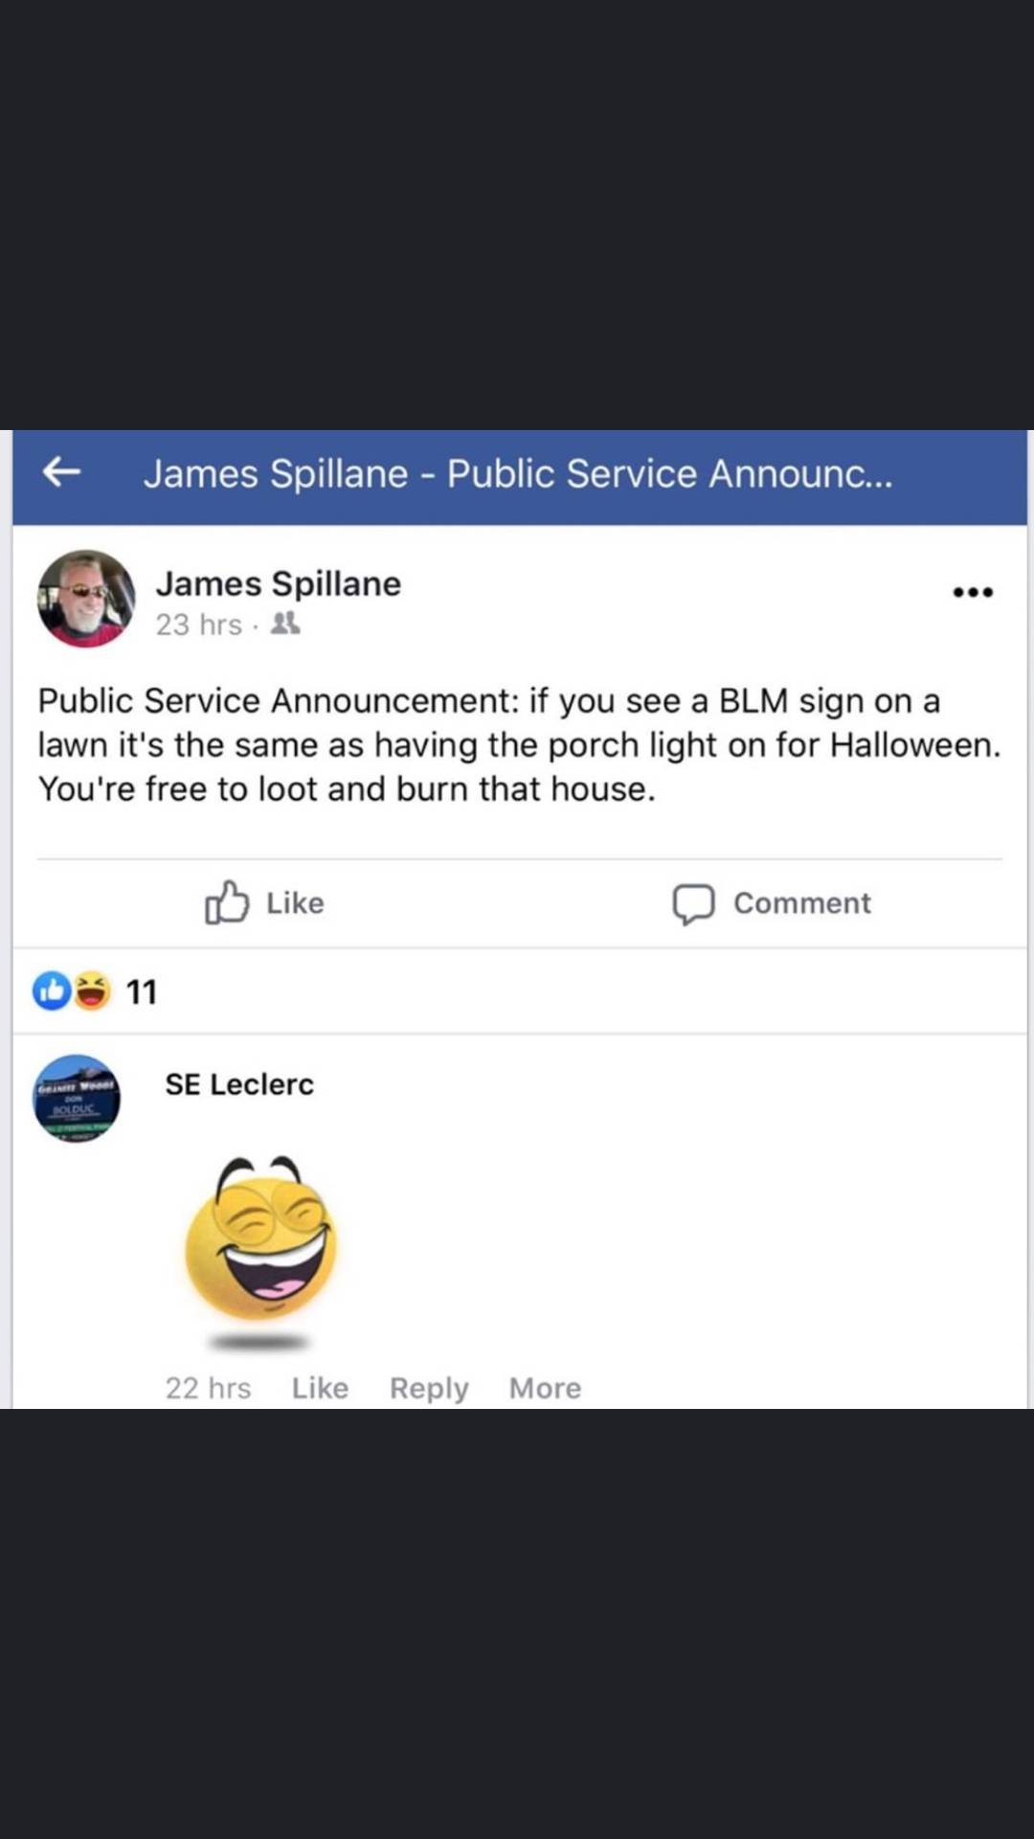Tap the Comment speech bubble icon
This screenshot has height=1839, width=1034.
(694, 903)
